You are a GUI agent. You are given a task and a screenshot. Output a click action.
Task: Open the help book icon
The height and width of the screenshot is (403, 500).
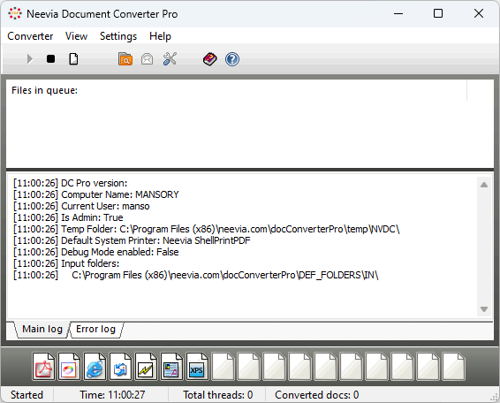[209, 59]
